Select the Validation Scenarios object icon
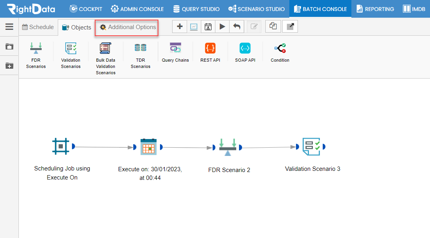The width and height of the screenshot is (430, 238). pyautogui.click(x=71, y=48)
